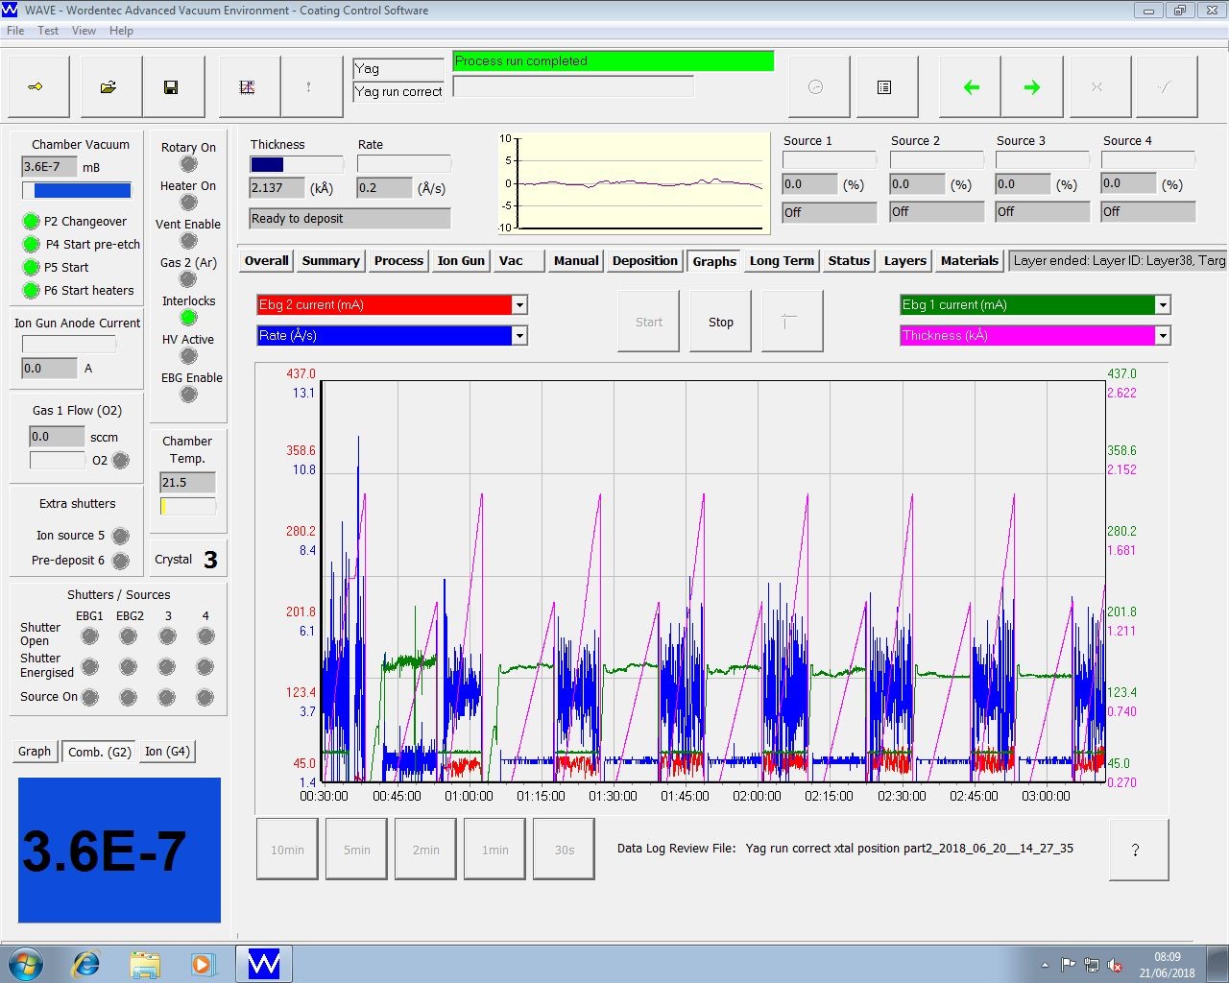Toggle the O2 gas flow indicator
1229x983 pixels.
tap(121, 461)
